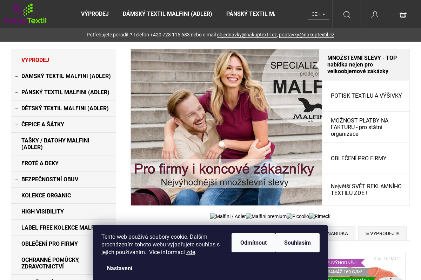Select the Piccolio brand logo
This screenshot has width=421, height=280.
tap(298, 216)
